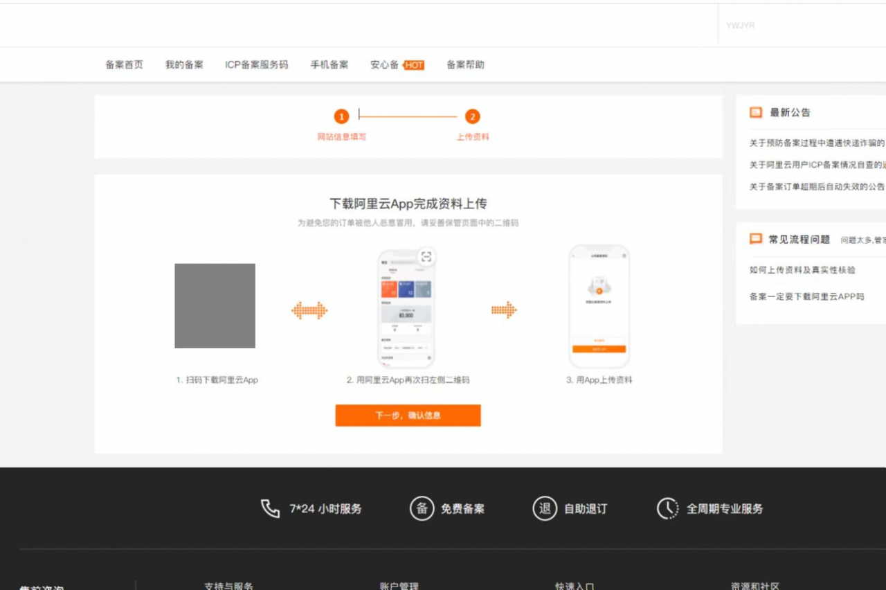Click the 下一步，确认信息 button
This screenshot has width=886, height=590.
[408, 415]
